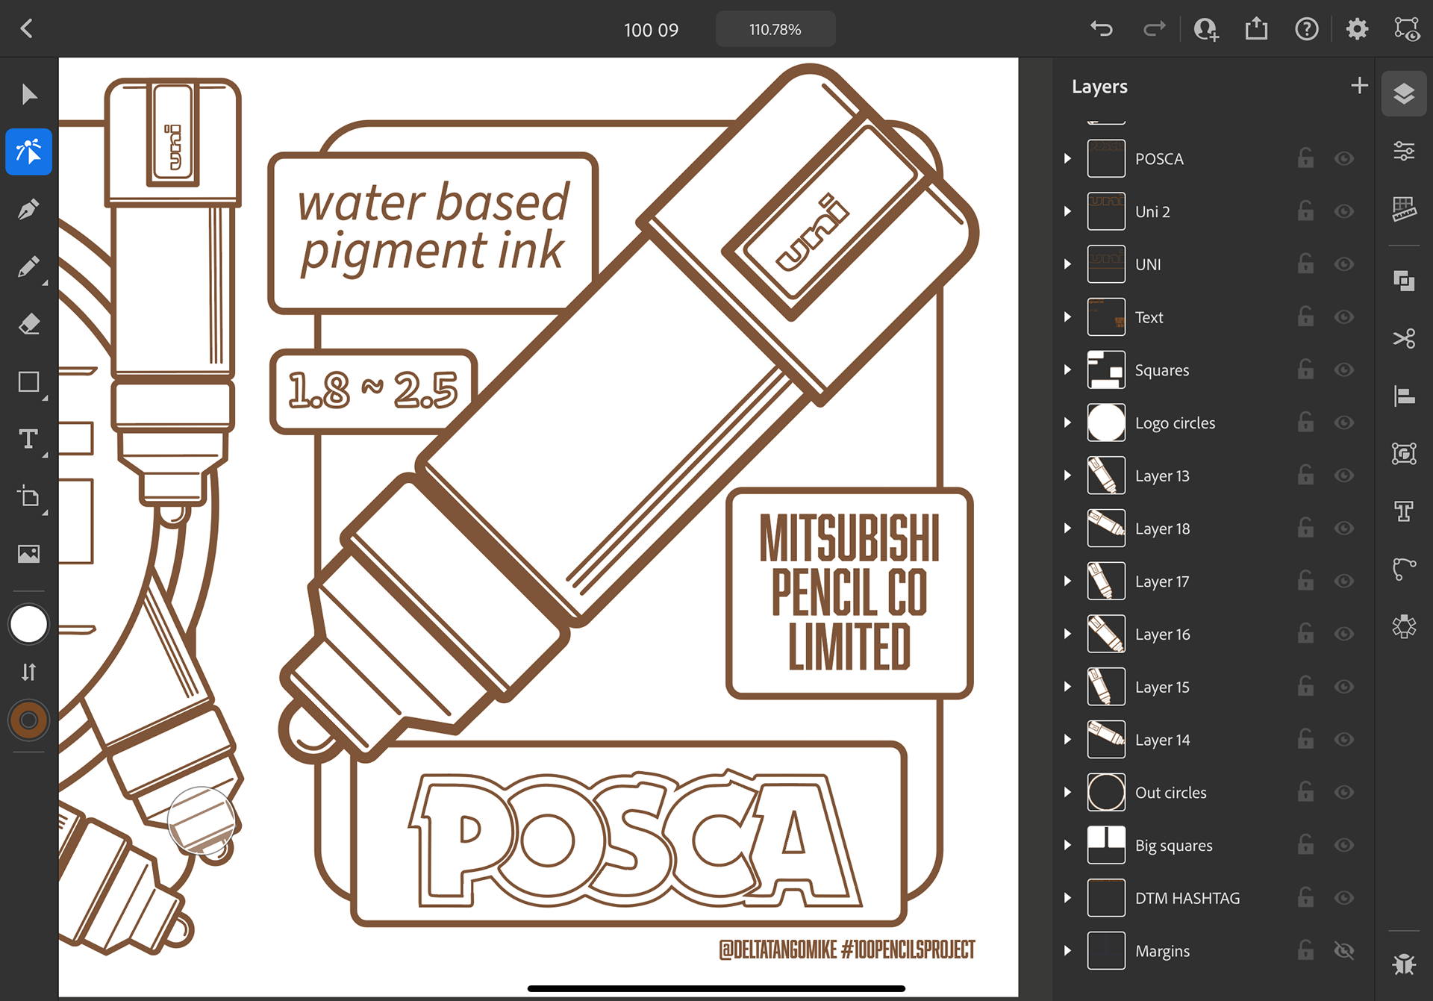Expand the Text layer
This screenshot has width=1433, height=1001.
click(1068, 317)
